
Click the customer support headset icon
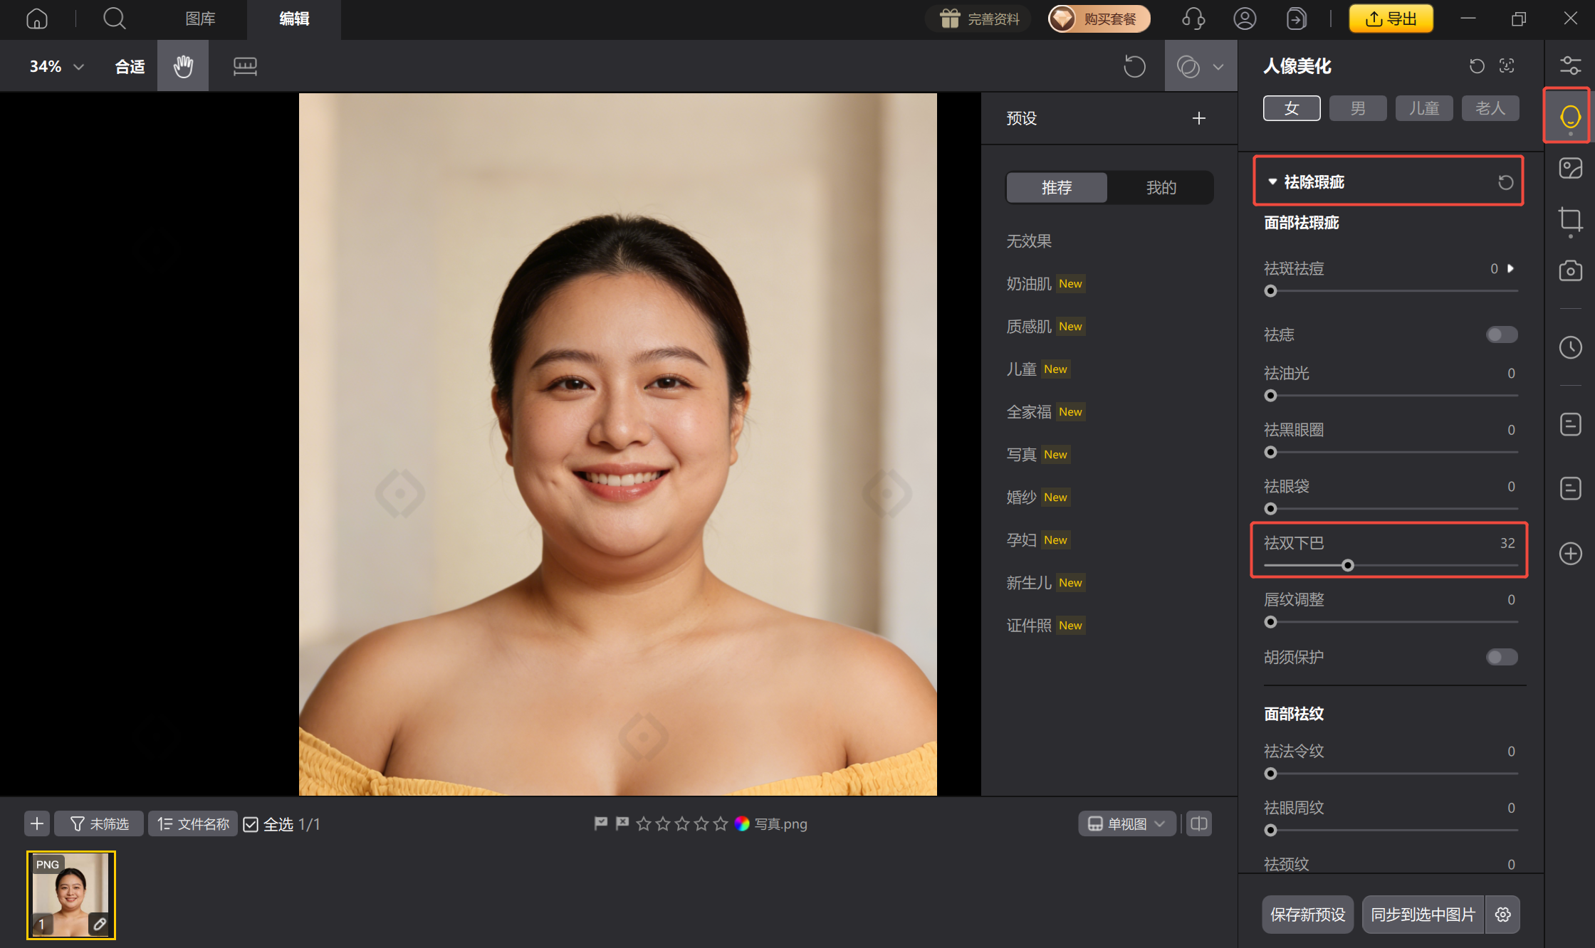tap(1193, 19)
